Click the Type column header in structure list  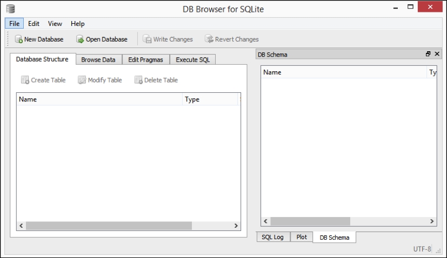point(192,99)
